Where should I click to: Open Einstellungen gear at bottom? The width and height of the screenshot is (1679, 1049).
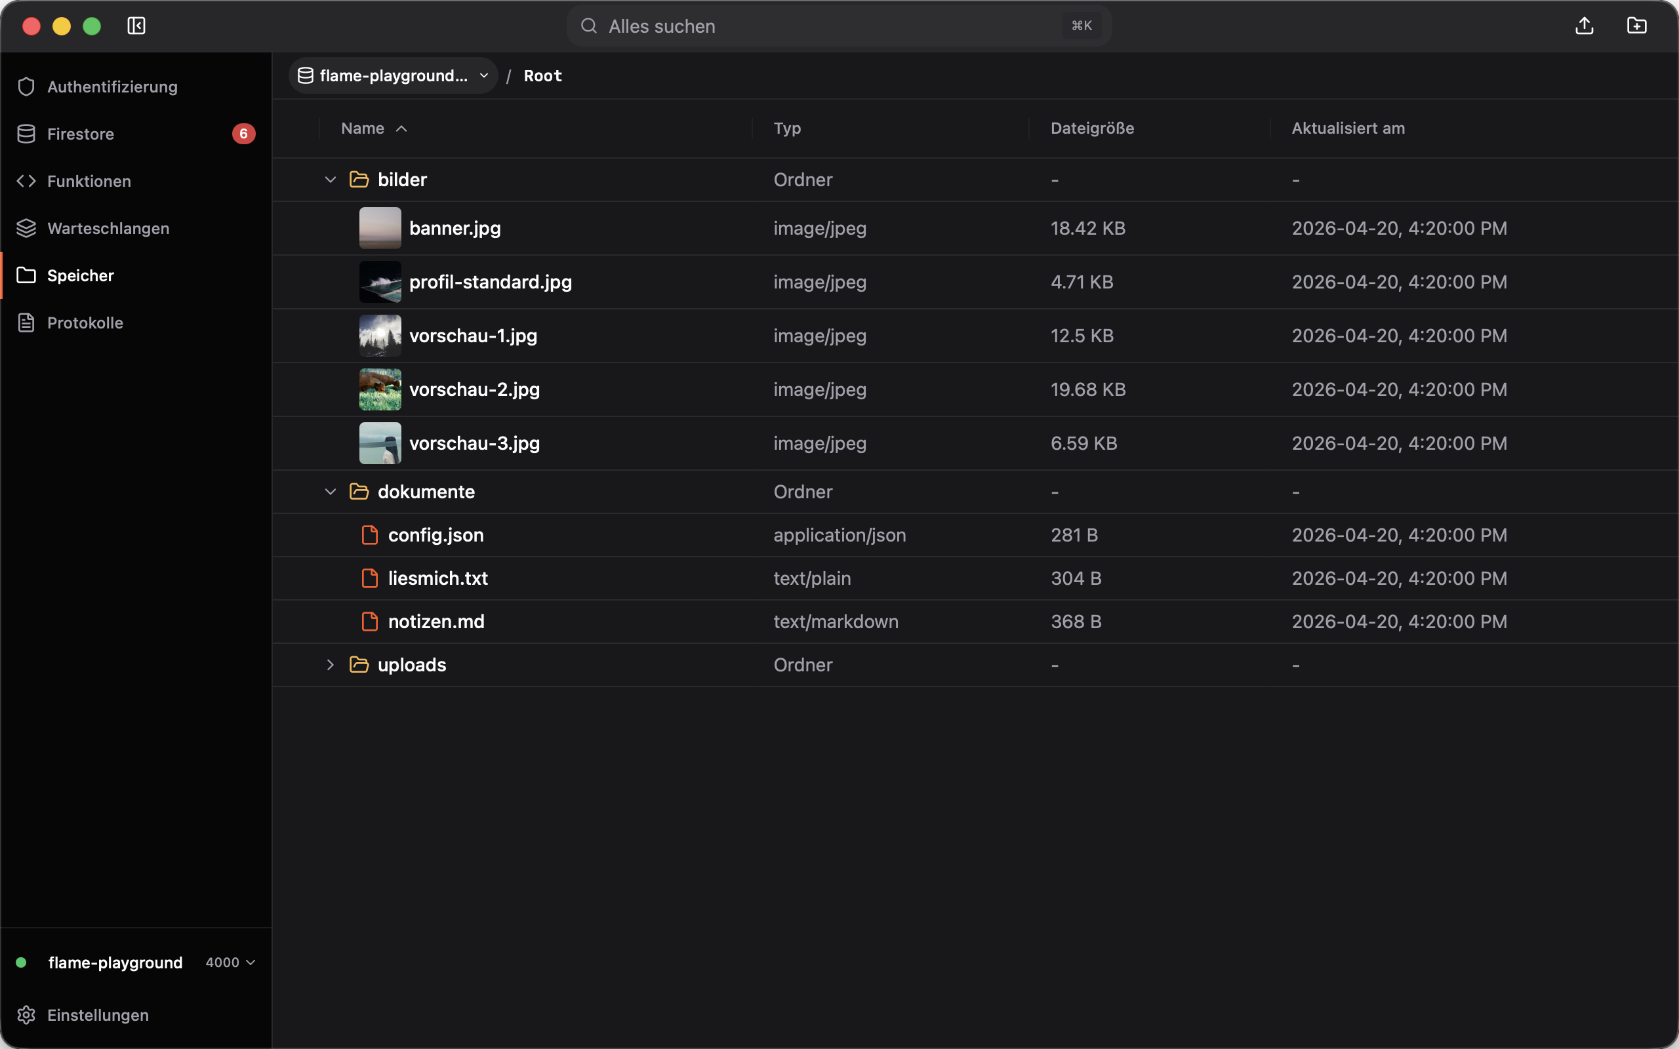(x=26, y=1015)
